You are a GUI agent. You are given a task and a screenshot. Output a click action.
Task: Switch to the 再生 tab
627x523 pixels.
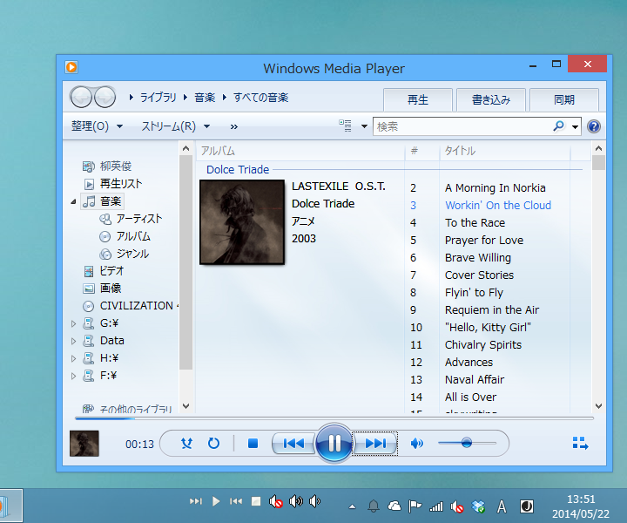pyautogui.click(x=418, y=99)
